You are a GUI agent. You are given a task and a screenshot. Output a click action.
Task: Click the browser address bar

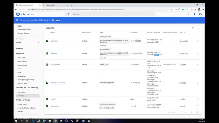click(96, 9)
